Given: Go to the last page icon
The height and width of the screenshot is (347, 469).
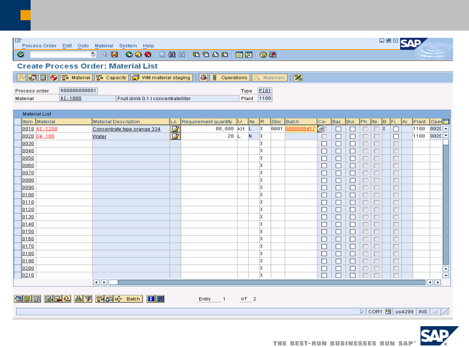Looking at the screenshot, I should point(225,55).
